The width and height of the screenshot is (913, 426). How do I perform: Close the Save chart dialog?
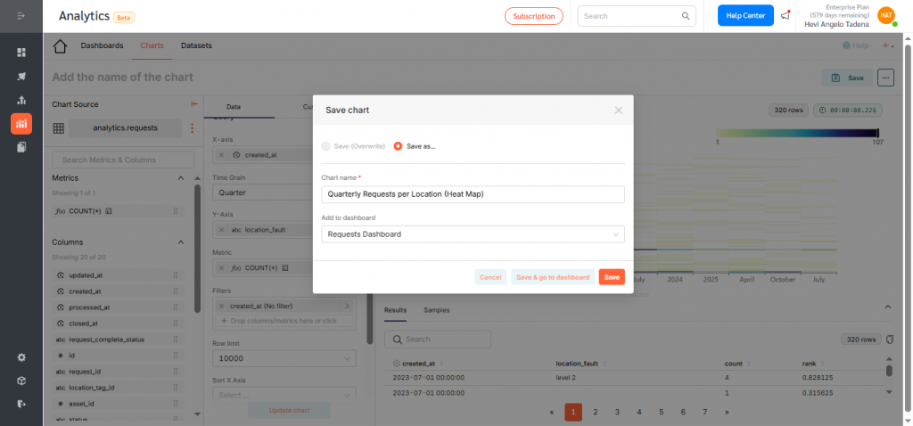pos(619,110)
